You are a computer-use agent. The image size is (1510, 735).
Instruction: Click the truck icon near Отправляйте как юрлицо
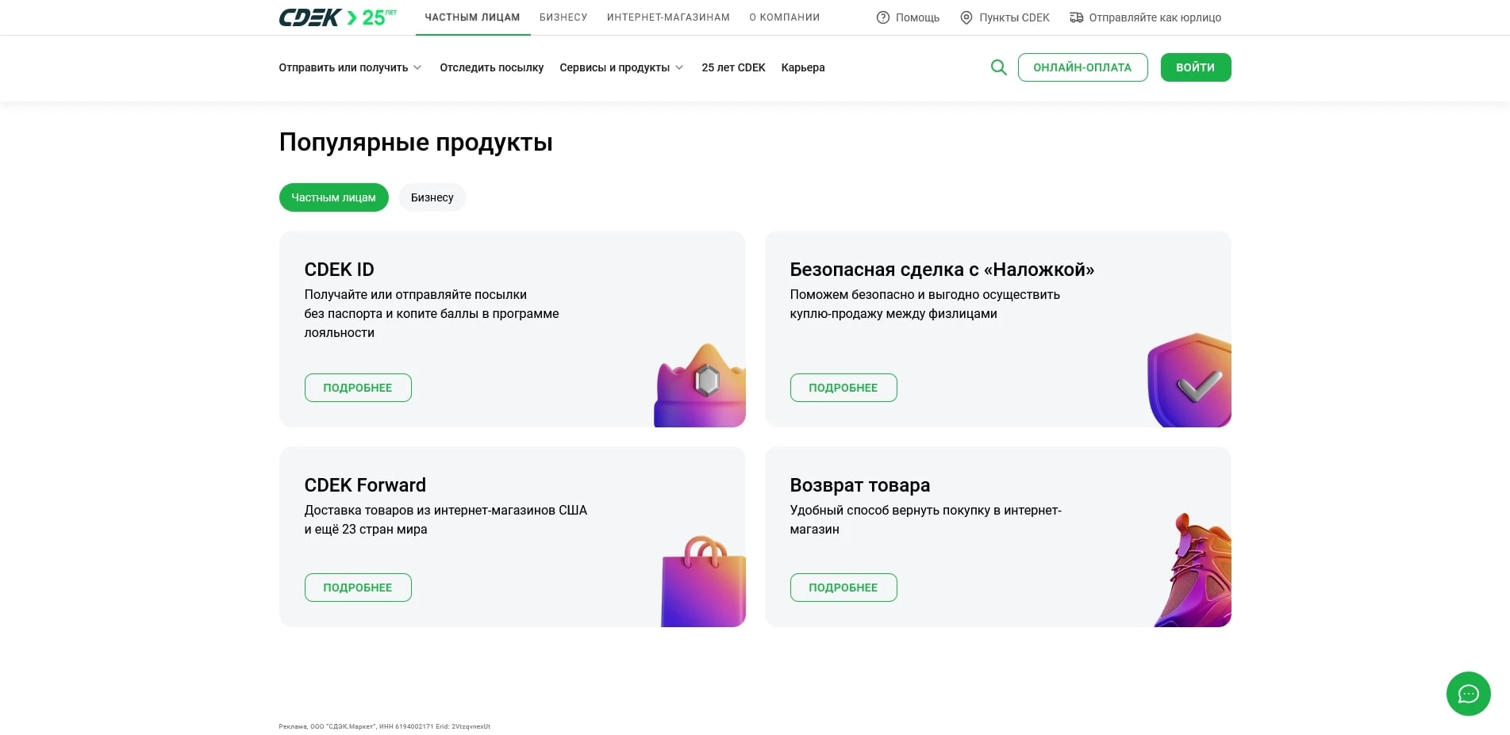(x=1076, y=17)
